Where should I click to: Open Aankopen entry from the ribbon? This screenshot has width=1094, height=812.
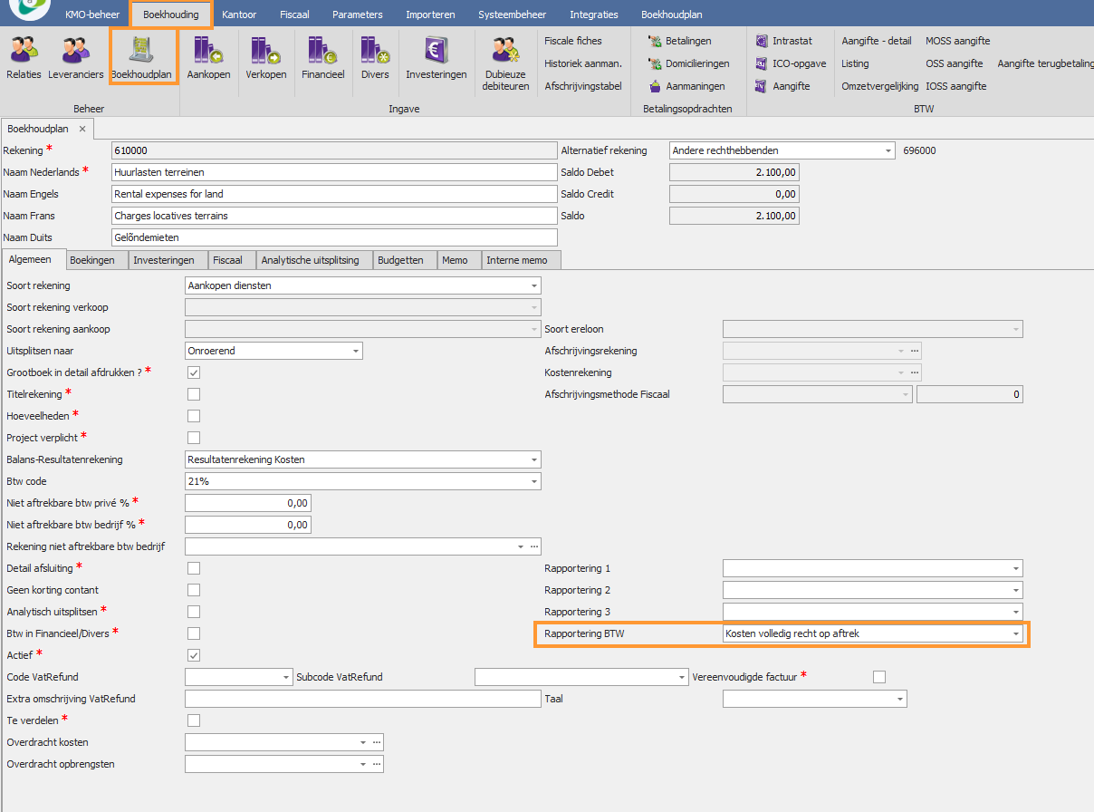208,57
